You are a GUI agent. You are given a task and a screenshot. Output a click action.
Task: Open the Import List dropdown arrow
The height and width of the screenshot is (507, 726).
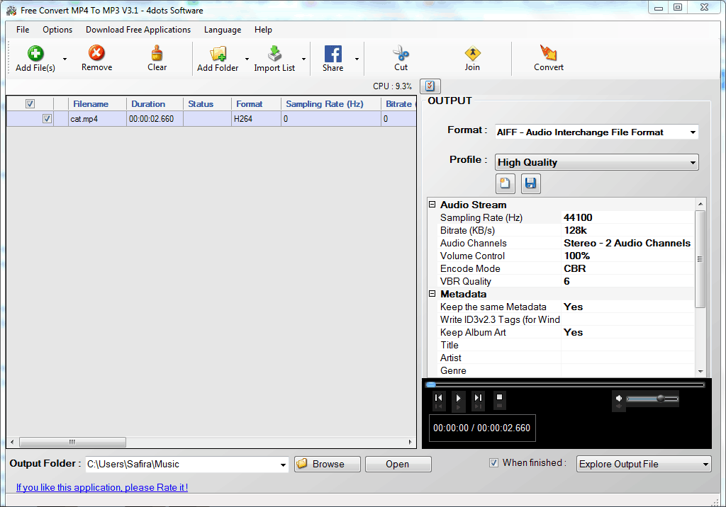[x=303, y=59]
